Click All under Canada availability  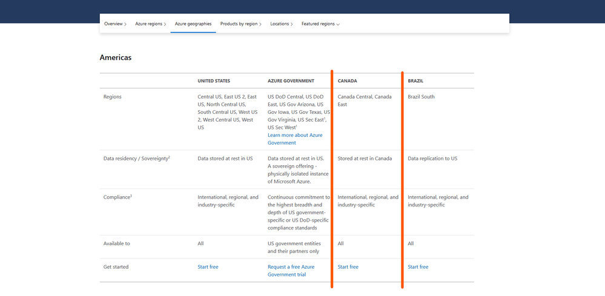pos(341,243)
